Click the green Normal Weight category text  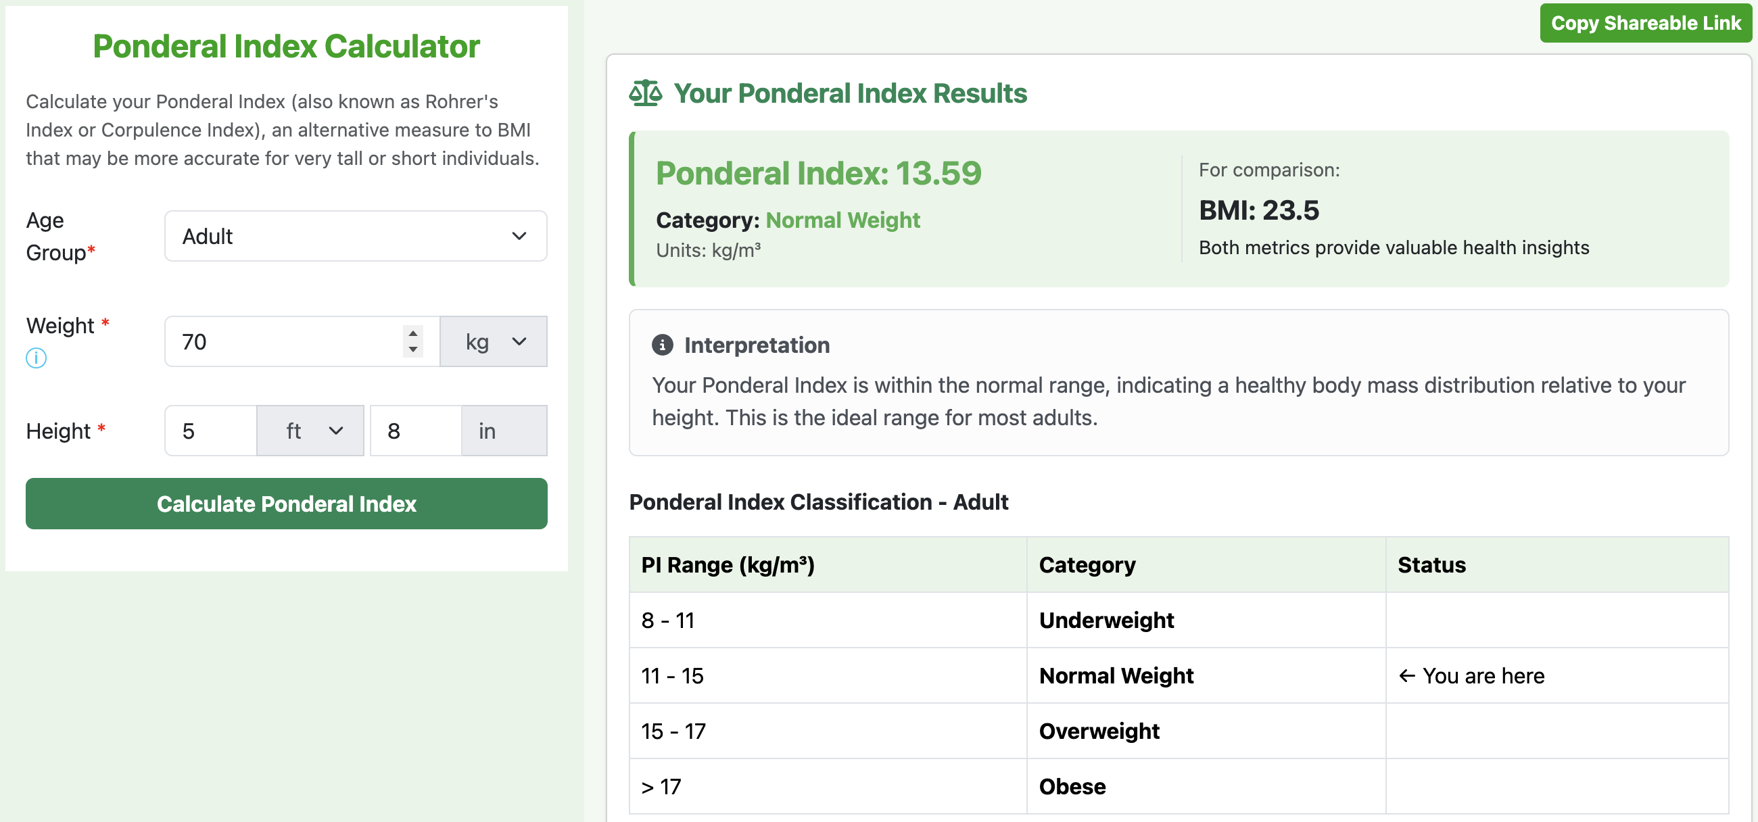point(843,220)
